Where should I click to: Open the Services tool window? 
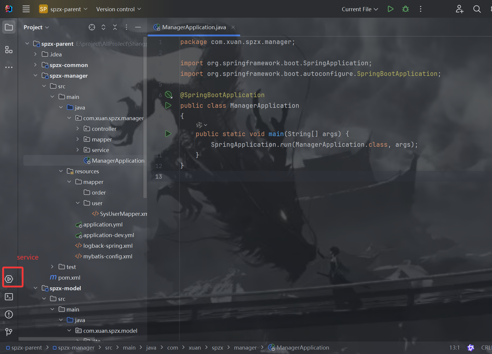point(9,279)
